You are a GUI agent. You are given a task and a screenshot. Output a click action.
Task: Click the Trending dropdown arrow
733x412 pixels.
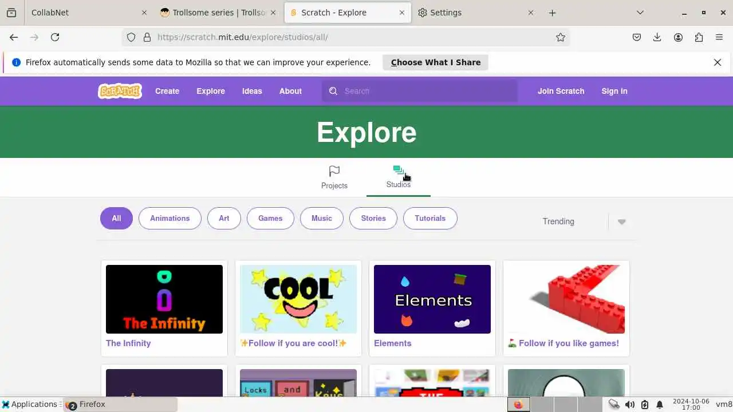[622, 222]
